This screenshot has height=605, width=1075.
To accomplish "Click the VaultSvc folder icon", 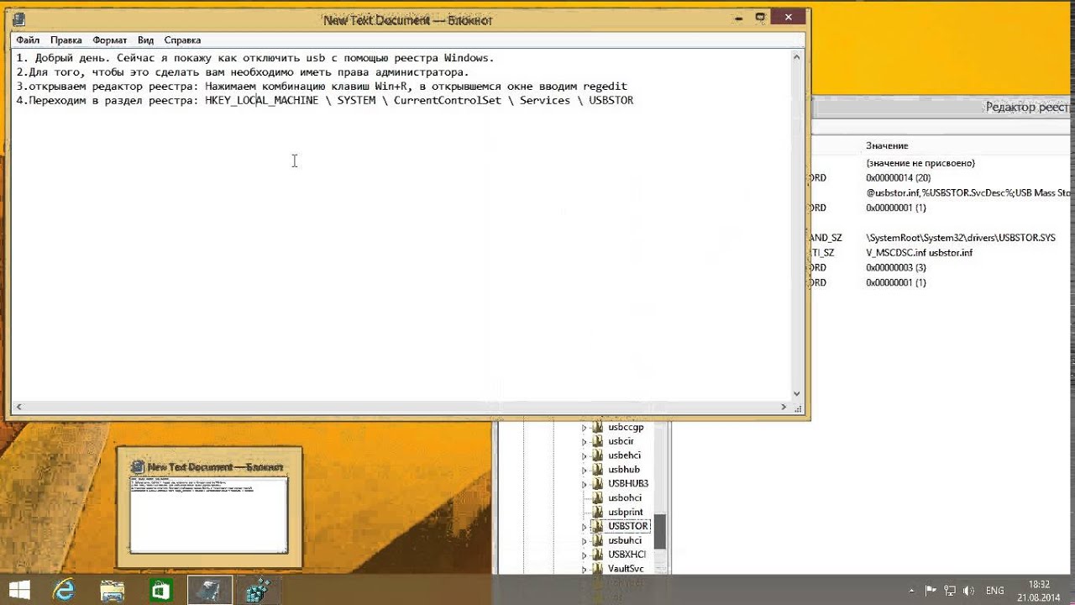I will tap(598, 569).
